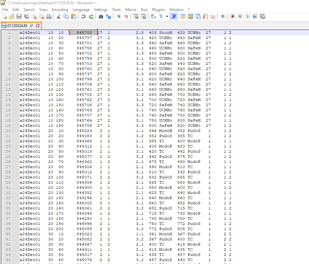The width and height of the screenshot is (309, 264).
Task: Toggle synchronized horizontal scrolling
Action: pyautogui.click(x=143, y=16)
